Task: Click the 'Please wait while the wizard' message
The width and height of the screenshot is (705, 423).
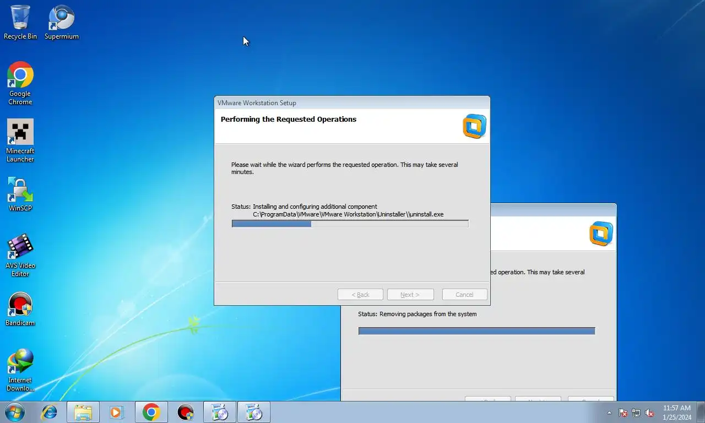Action: (x=344, y=168)
